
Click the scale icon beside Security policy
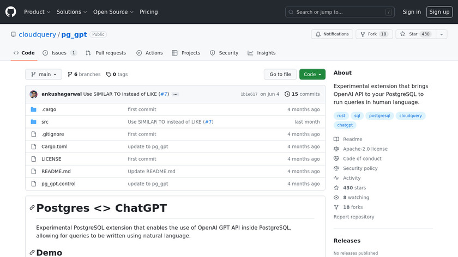[336, 168]
